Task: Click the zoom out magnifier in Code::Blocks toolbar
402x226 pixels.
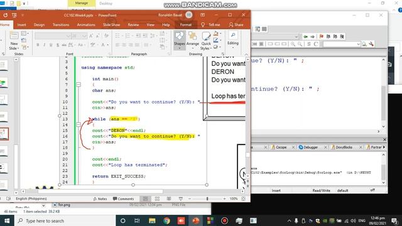Action: tap(300, 44)
